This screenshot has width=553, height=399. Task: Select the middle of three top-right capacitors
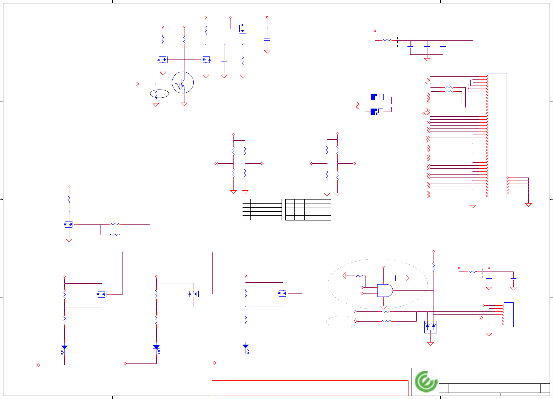click(427, 47)
